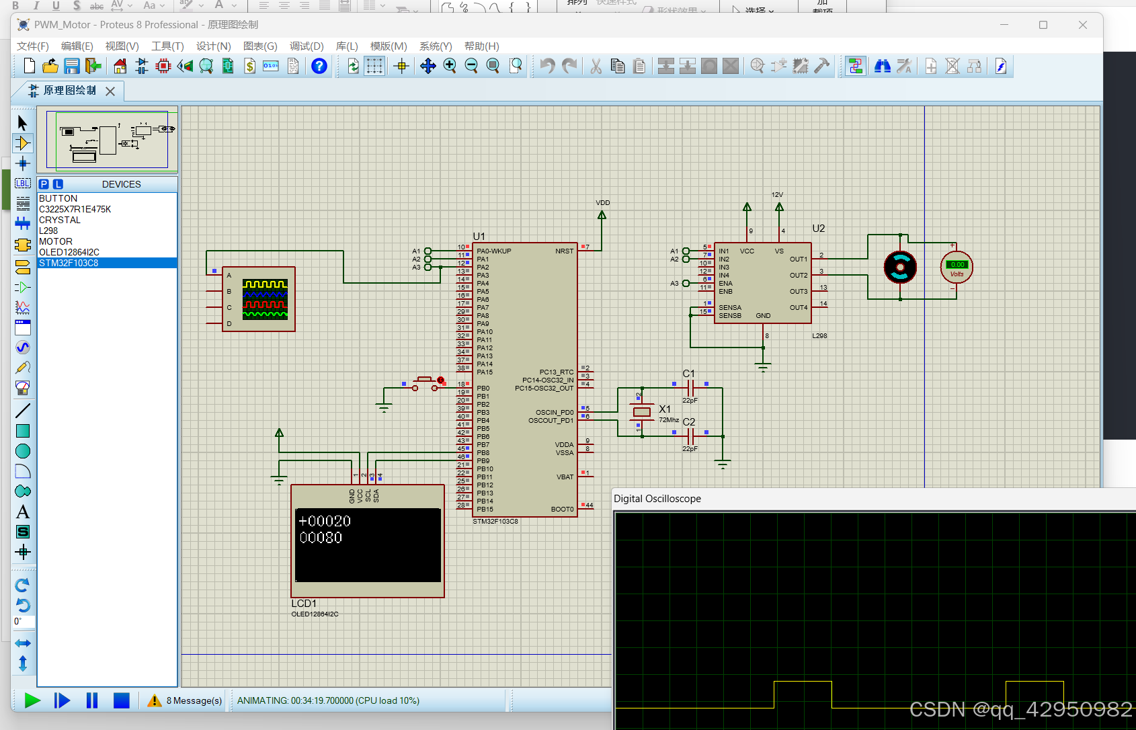Select the voltage probe tool

click(23, 368)
